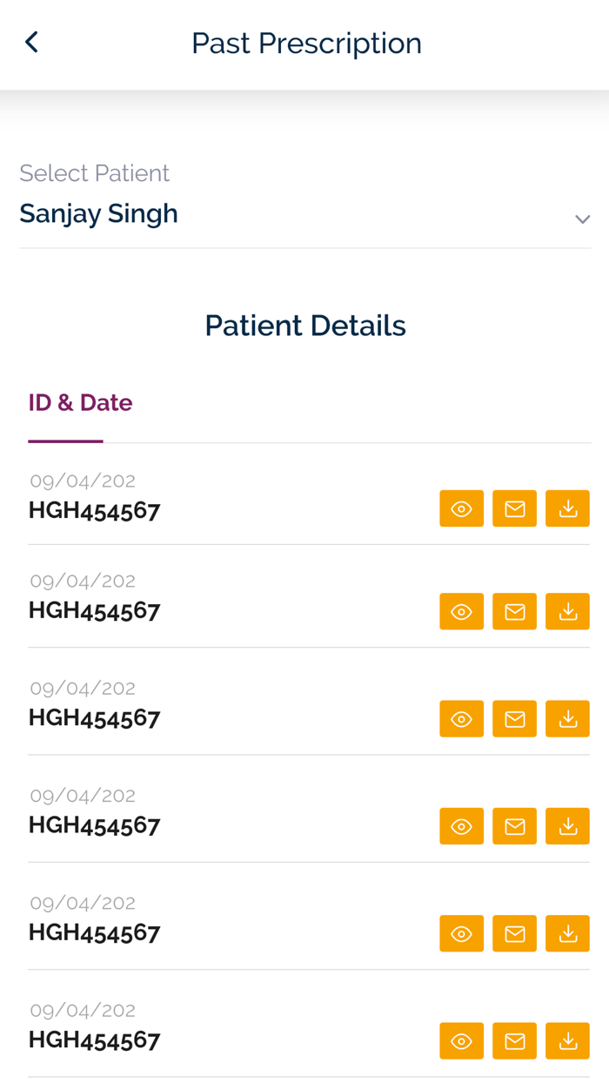Image resolution: width=609 pixels, height=1083 pixels.
Task: View the third prescription with eye icon
Action: 461,719
